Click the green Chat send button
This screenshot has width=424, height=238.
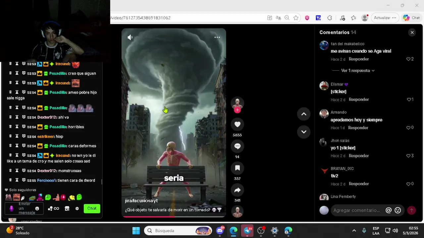pos(92,208)
